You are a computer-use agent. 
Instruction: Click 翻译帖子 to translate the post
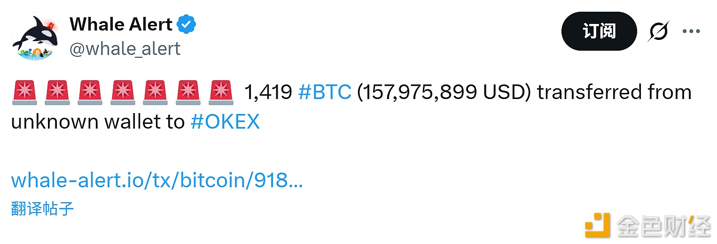click(42, 209)
